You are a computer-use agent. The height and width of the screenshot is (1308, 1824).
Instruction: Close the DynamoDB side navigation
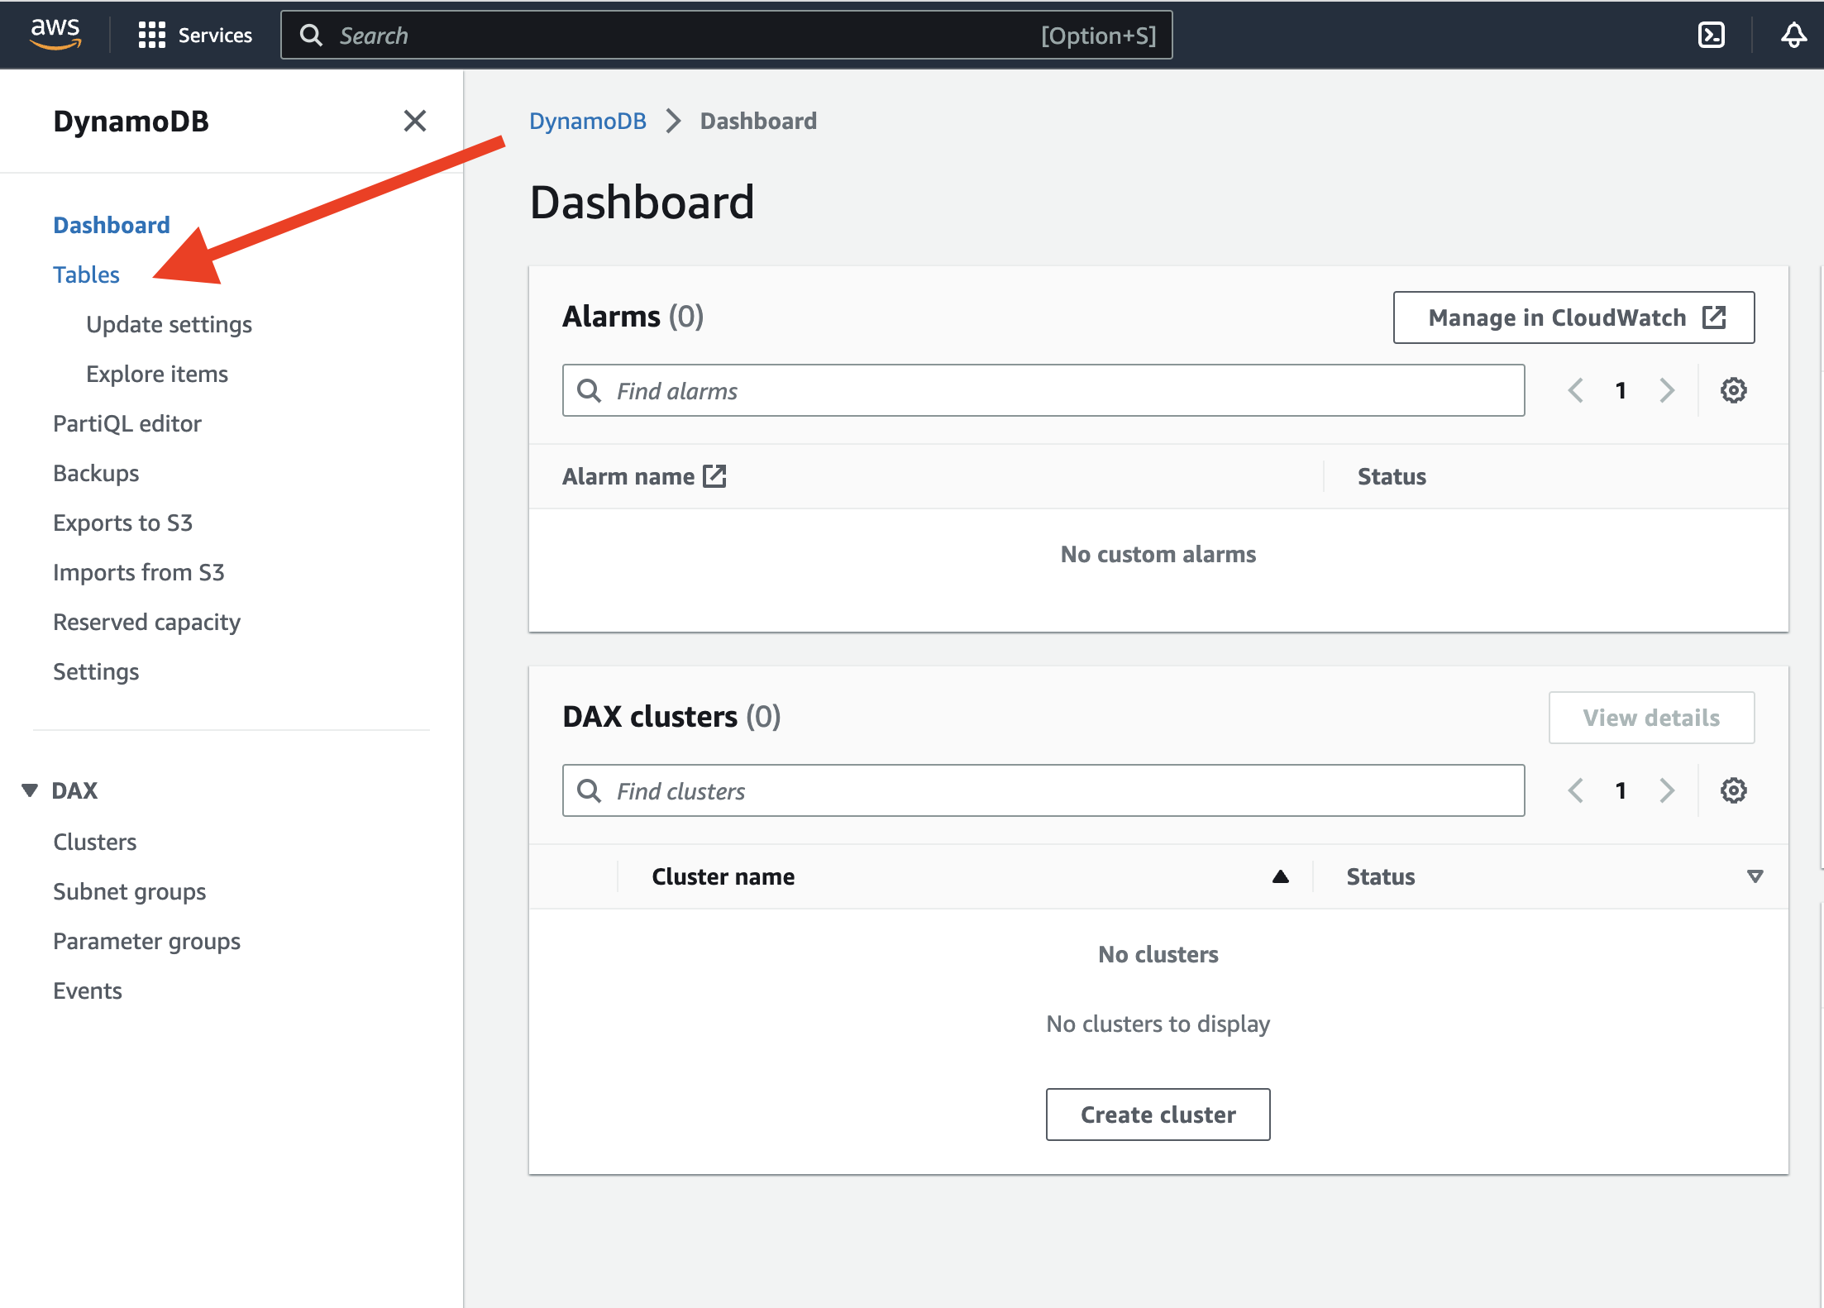pyautogui.click(x=415, y=121)
